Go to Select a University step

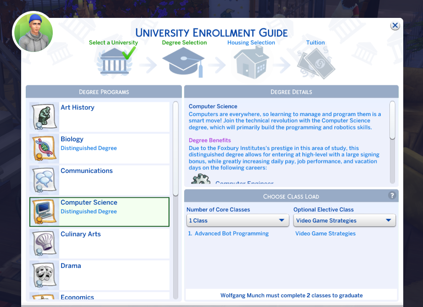pos(113,43)
